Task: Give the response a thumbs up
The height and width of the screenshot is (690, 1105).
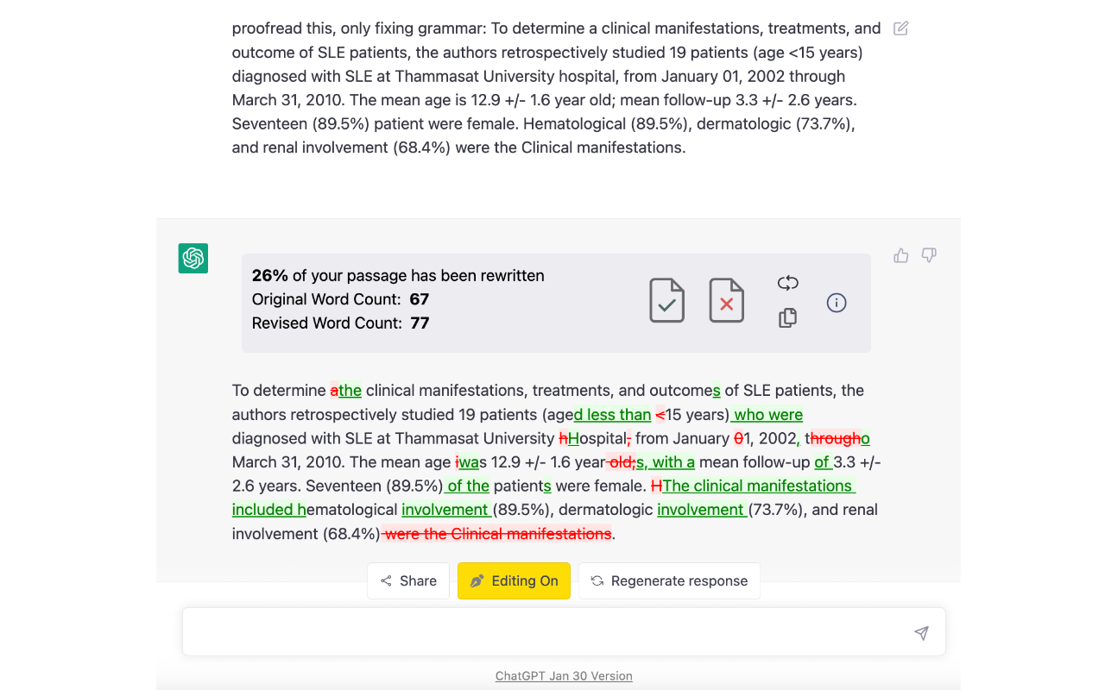Action: point(901,255)
